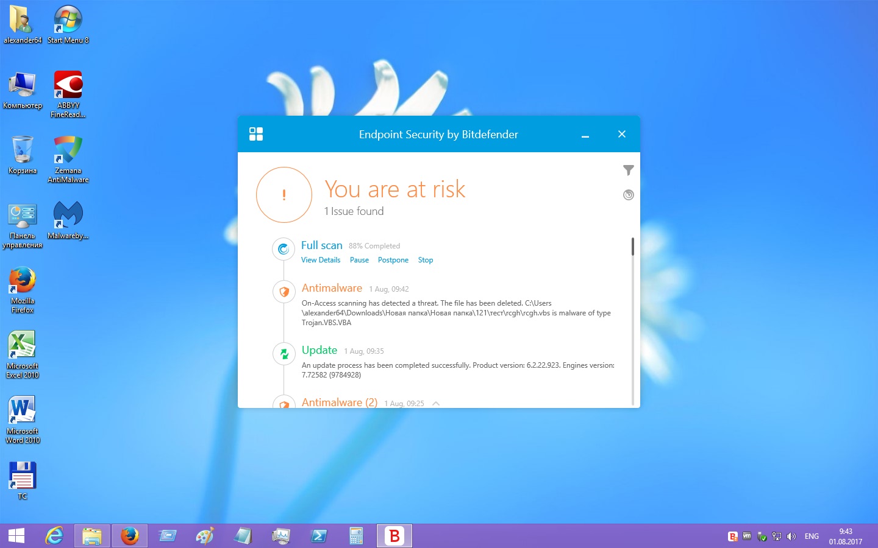The width and height of the screenshot is (878, 548).
Task: Open the taskbar clock showing 9:43
Action: click(846, 536)
